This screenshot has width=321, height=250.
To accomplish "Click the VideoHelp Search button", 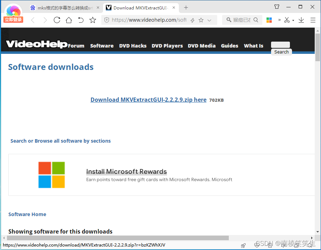I will point(282,52).
